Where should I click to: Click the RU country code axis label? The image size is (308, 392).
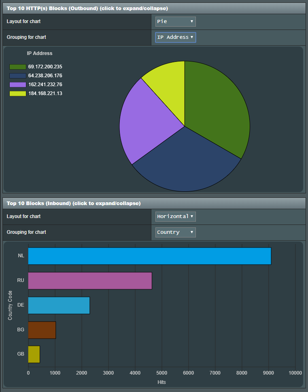(x=21, y=280)
